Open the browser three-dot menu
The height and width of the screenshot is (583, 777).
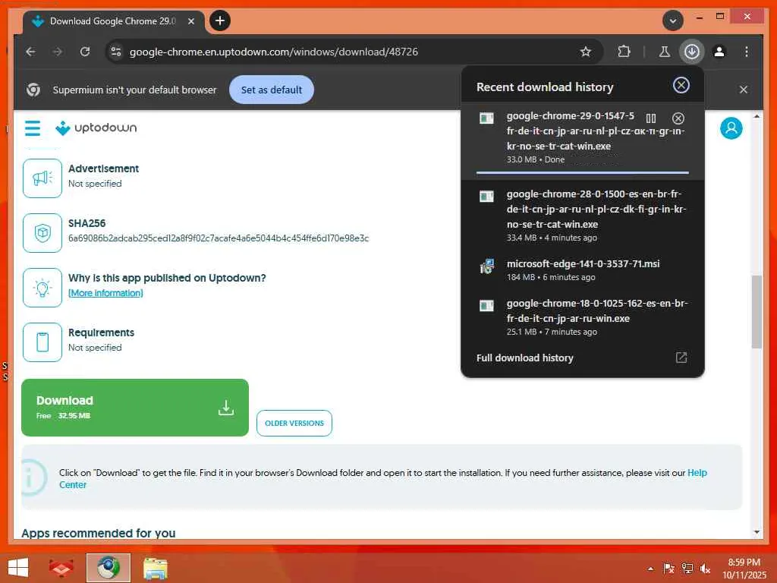pos(747,52)
